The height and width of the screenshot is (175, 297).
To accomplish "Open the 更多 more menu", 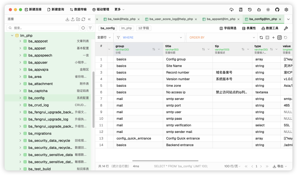I will coord(120,9).
